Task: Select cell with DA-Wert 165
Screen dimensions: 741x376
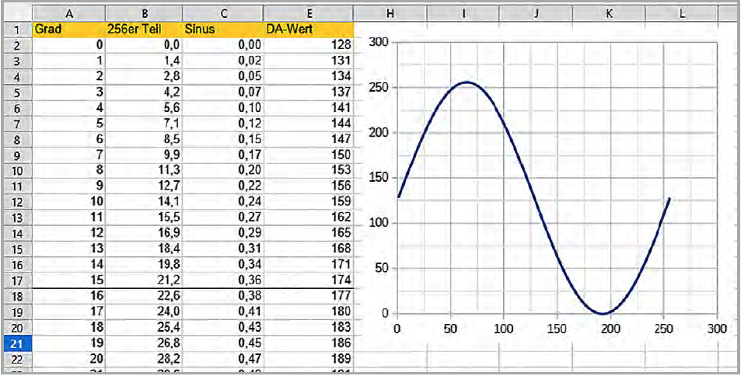Action: pos(309,233)
